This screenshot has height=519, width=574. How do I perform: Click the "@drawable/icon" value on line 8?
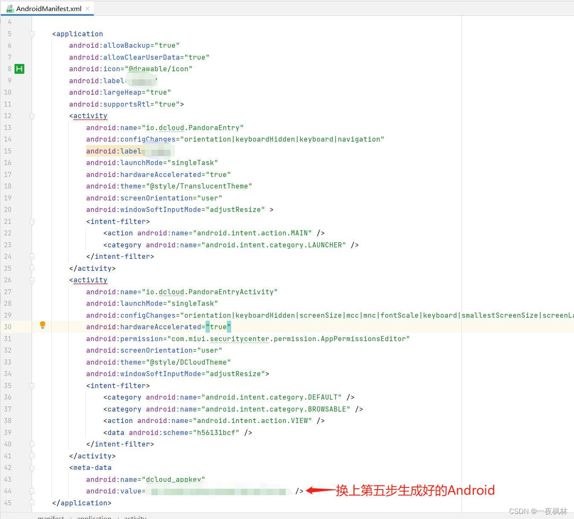coord(159,69)
